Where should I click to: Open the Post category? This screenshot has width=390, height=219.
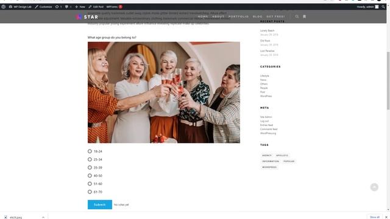(x=263, y=92)
